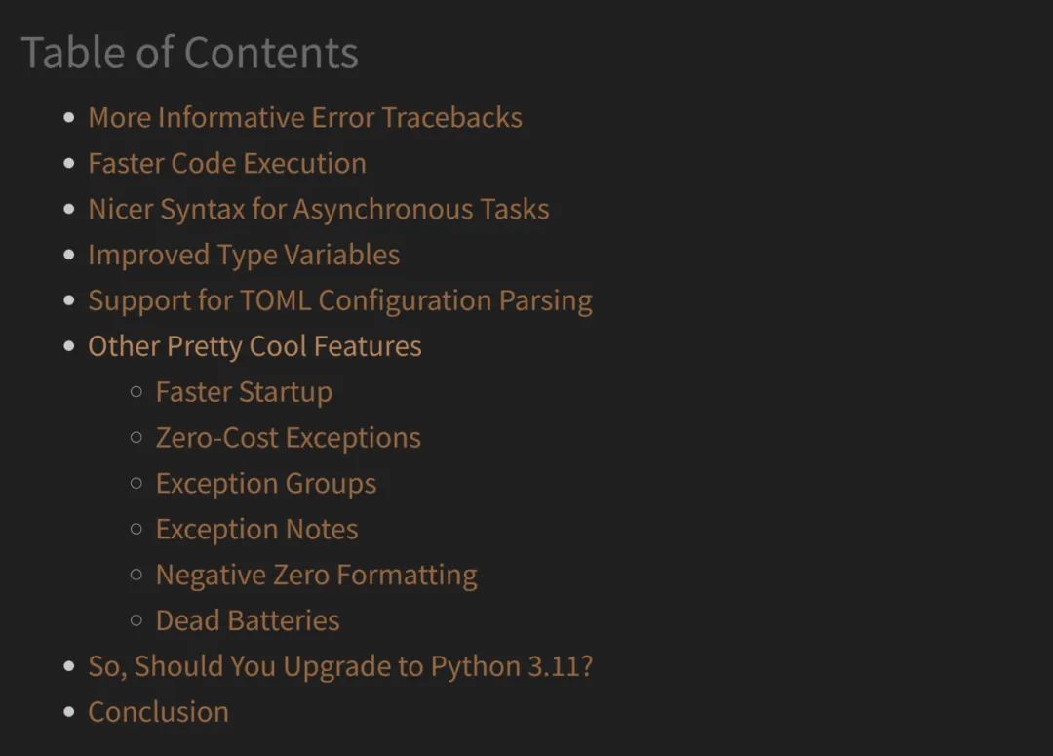Click hollow bullet beside Faster Startup
This screenshot has height=756, width=1053.
[136, 392]
